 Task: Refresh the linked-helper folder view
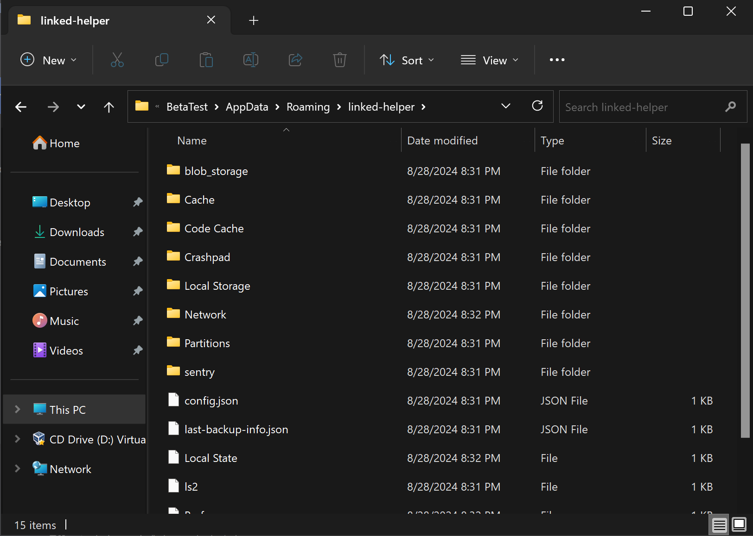(x=537, y=106)
